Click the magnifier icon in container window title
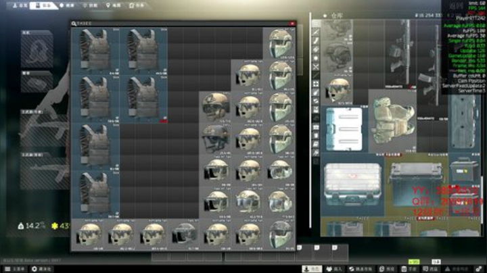This screenshot has width=487, height=273. (x=74, y=24)
